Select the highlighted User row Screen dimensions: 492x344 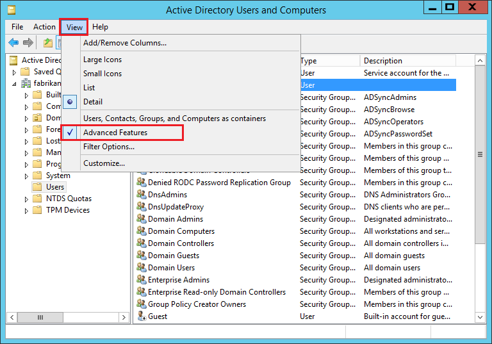pos(378,85)
